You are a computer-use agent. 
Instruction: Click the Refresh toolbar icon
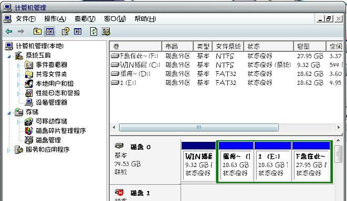point(94,31)
